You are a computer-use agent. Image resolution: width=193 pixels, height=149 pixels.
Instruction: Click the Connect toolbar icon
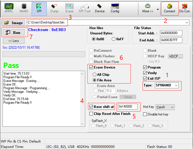point(169,8)
